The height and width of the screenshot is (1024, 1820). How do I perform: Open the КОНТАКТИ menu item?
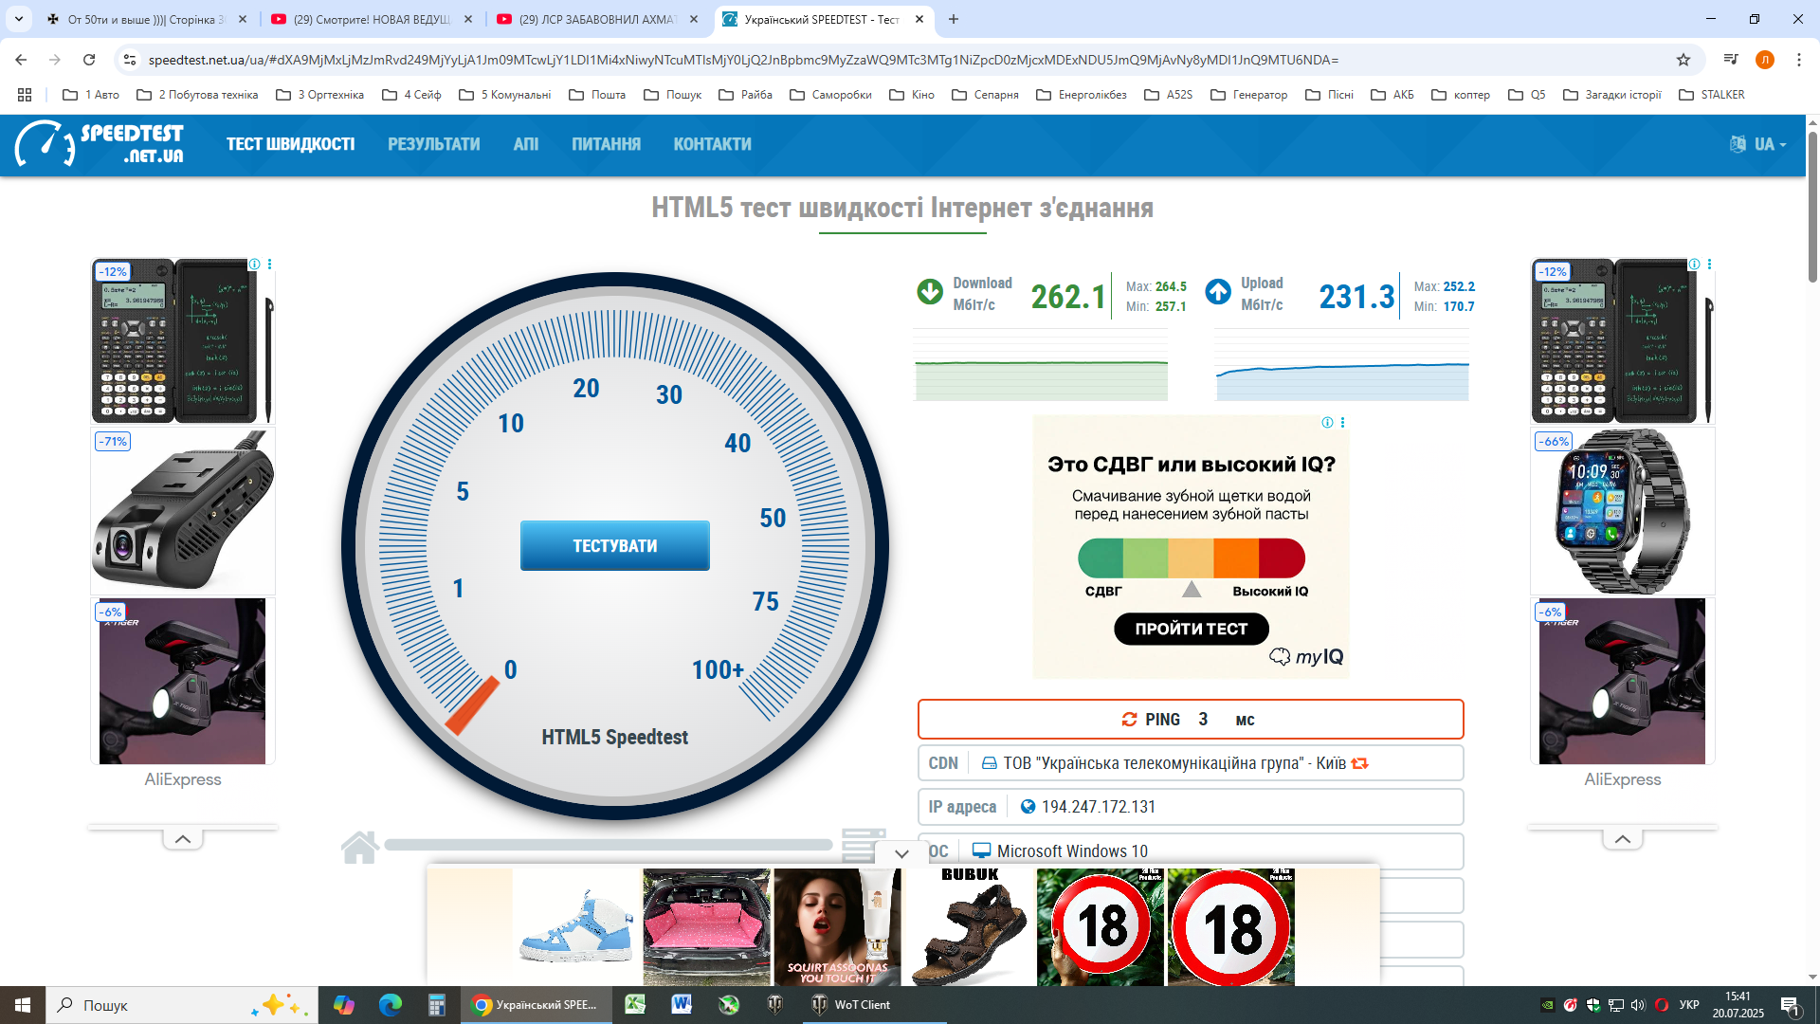tap(712, 144)
